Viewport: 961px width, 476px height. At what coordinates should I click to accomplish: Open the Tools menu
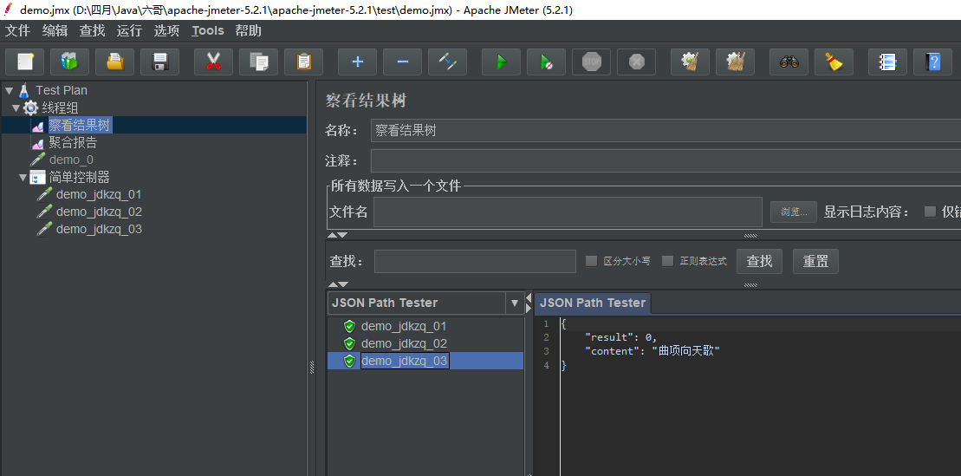tap(208, 30)
